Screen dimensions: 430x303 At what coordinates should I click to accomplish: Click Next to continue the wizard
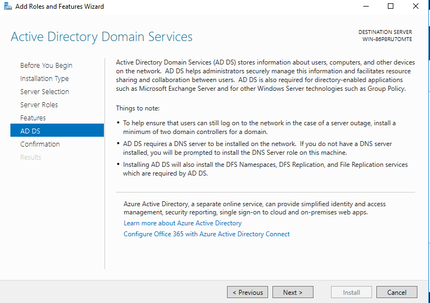coord(293,293)
